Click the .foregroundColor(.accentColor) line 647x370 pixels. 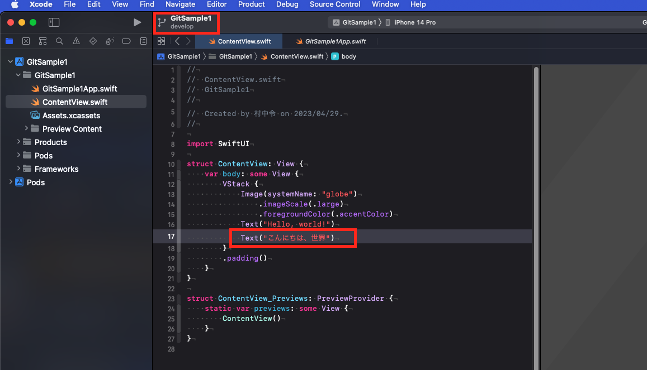click(326, 214)
